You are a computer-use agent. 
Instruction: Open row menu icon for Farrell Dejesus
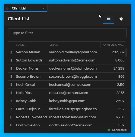tap(11, 109)
